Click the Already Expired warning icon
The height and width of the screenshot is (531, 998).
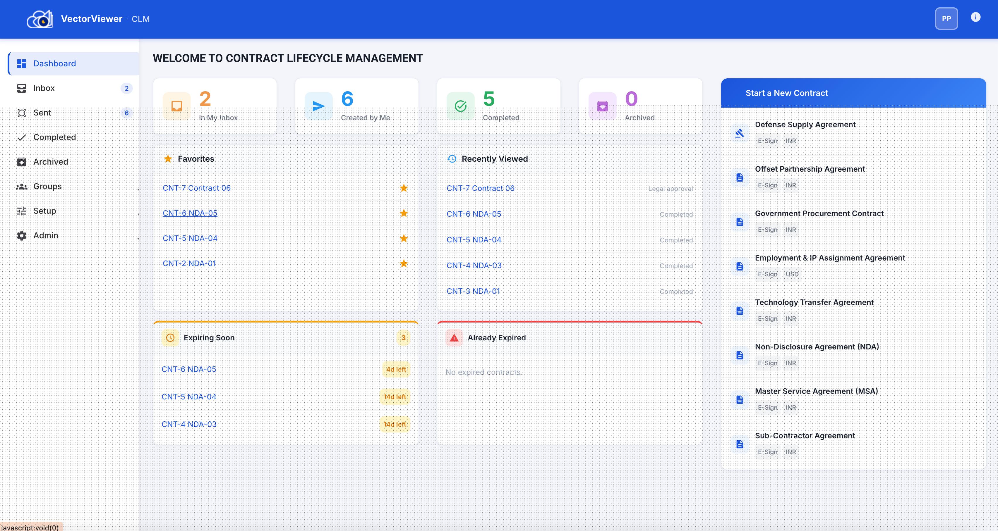454,338
